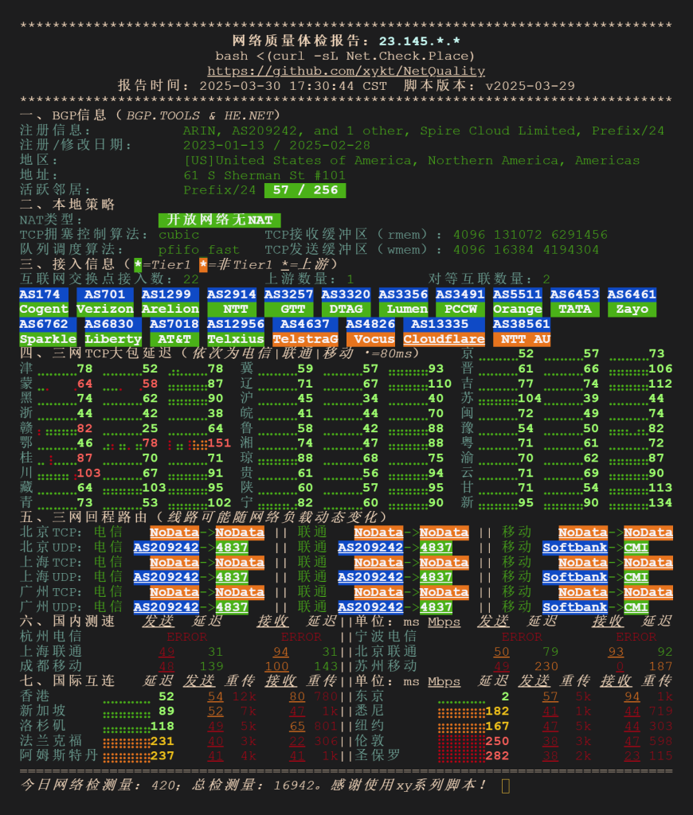
Task: Open the GitHub xykt/NetQuality link
Action: [x=346, y=71]
